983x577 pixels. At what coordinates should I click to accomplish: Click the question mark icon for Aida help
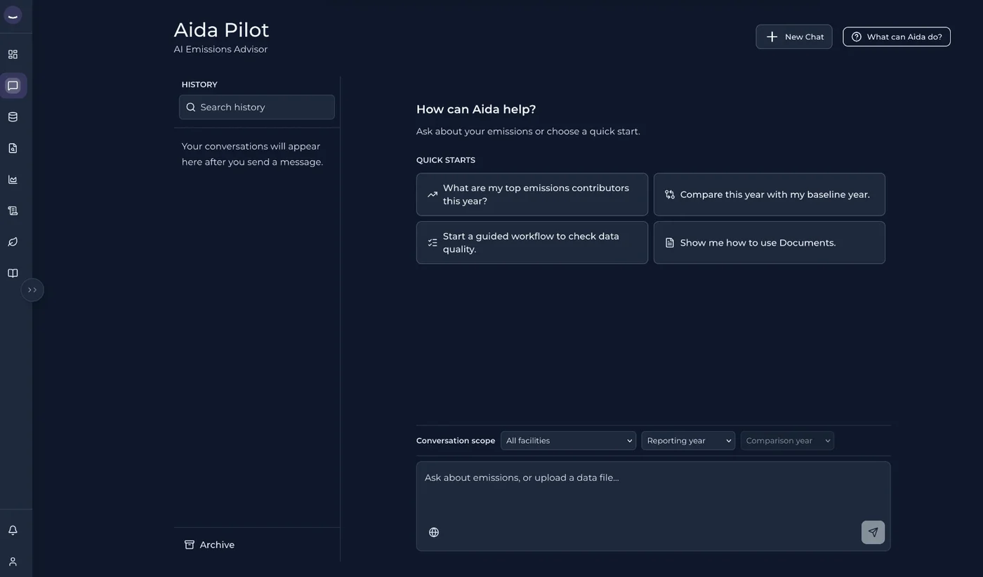(x=857, y=37)
